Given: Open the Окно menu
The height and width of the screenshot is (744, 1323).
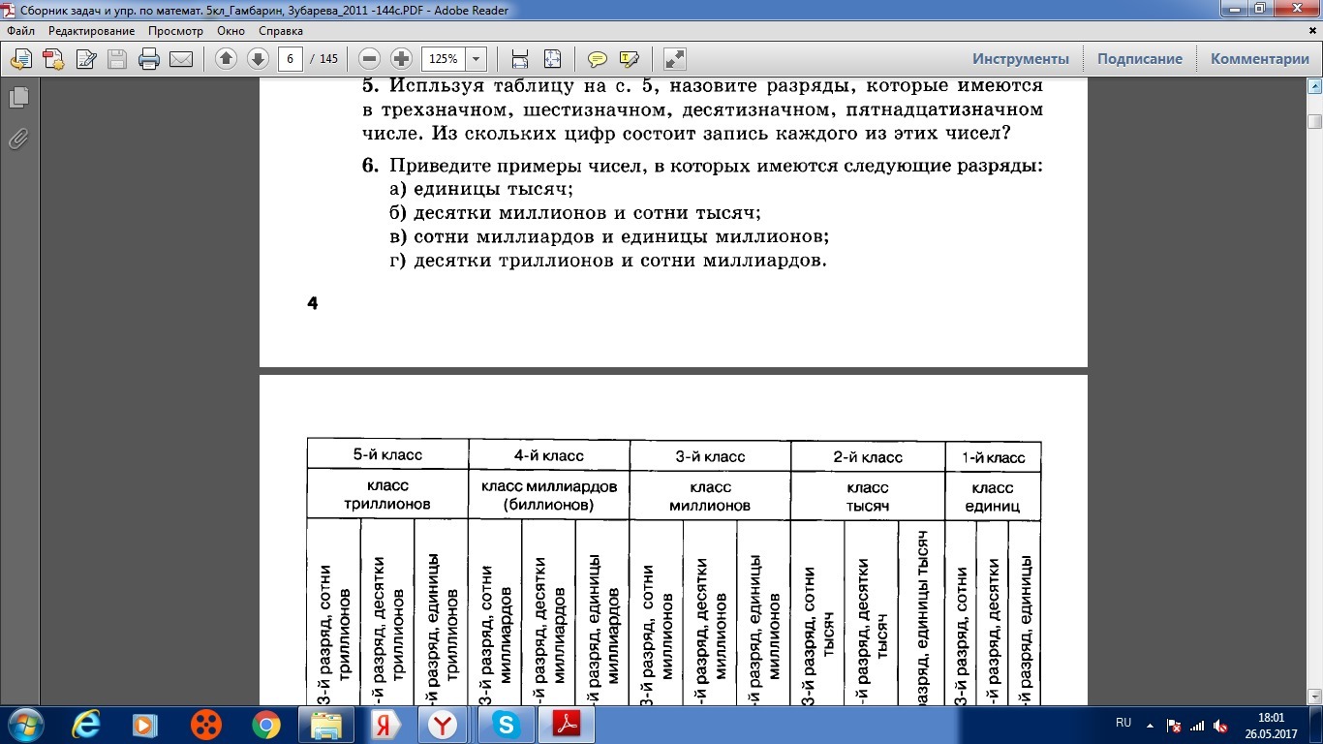Looking at the screenshot, I should click(231, 31).
